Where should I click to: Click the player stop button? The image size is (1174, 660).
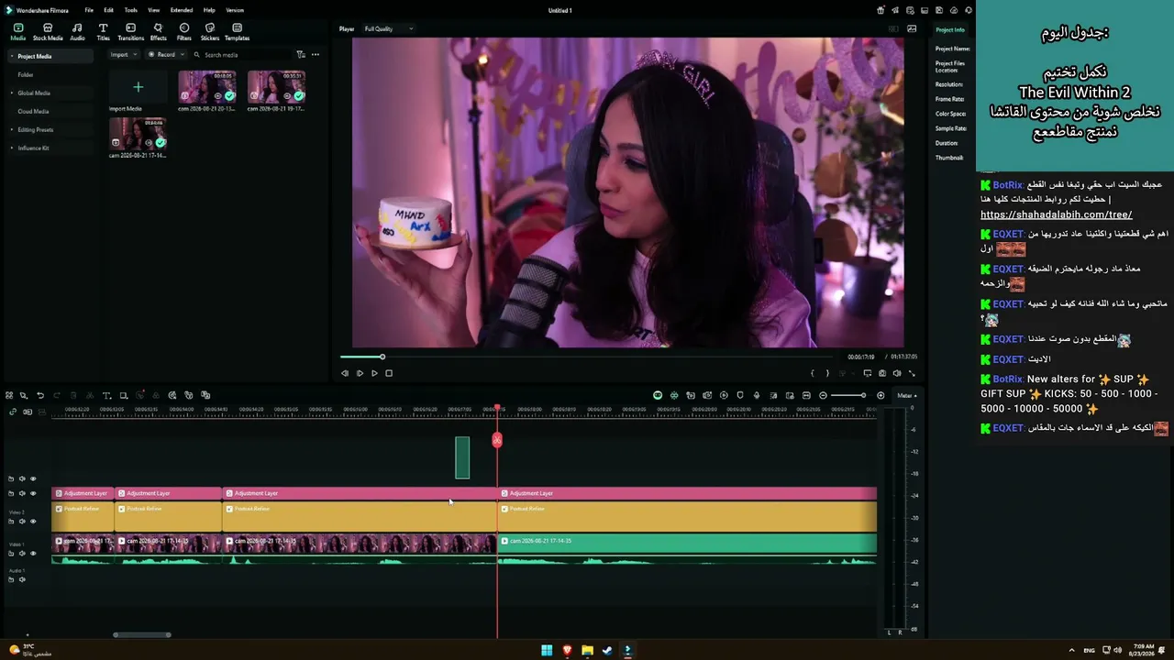[x=389, y=373]
